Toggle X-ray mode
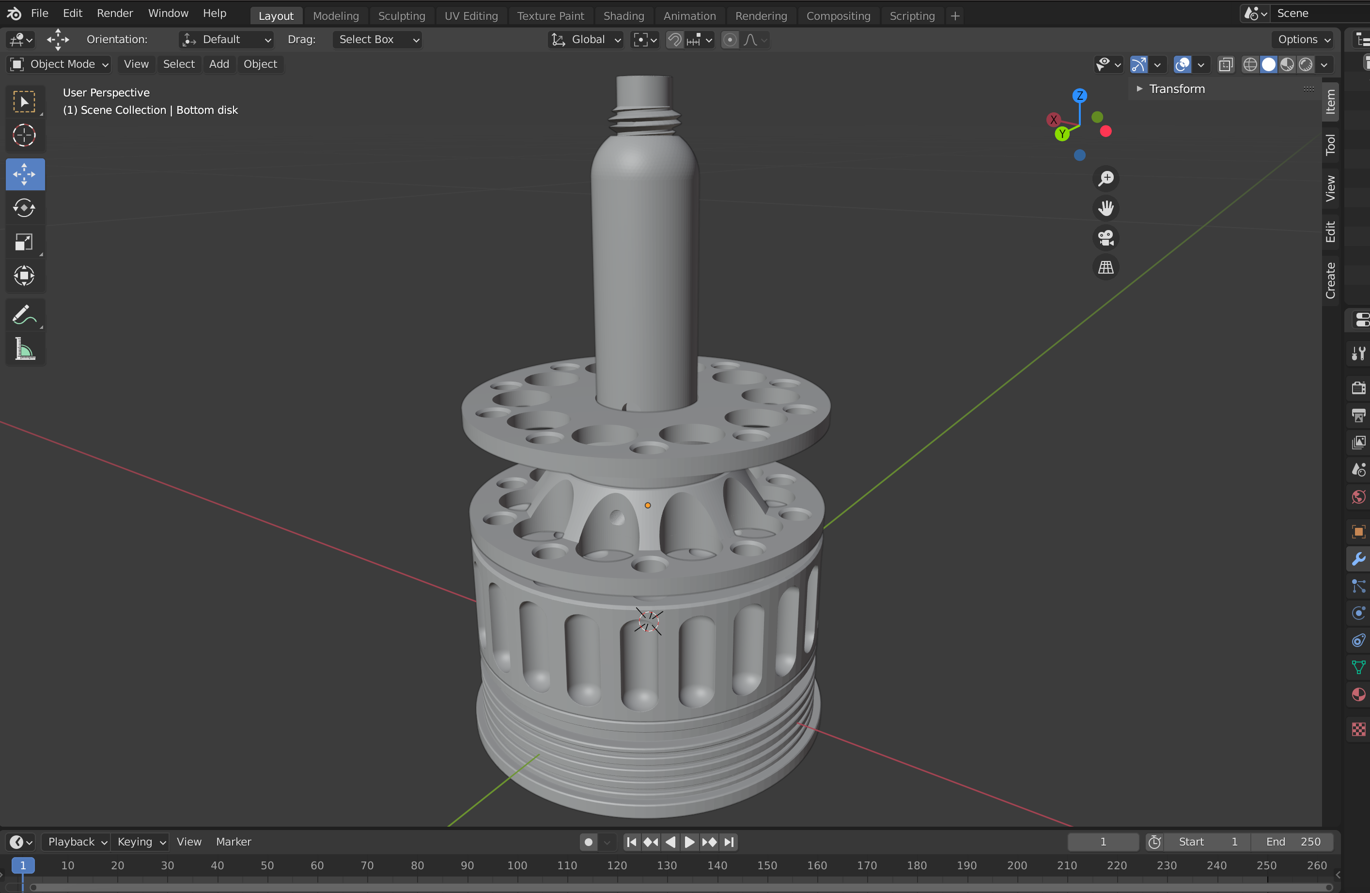1370x893 pixels. click(x=1226, y=64)
